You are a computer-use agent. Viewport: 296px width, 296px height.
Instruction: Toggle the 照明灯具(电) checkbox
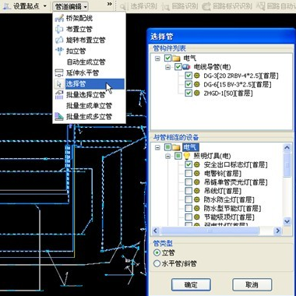(x=178, y=156)
